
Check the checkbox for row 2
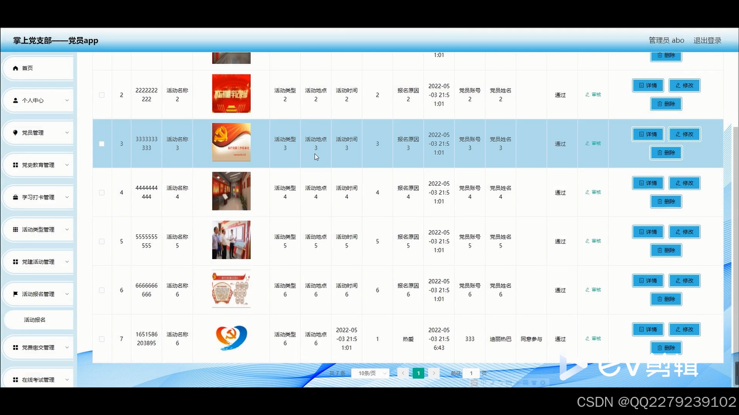101,94
